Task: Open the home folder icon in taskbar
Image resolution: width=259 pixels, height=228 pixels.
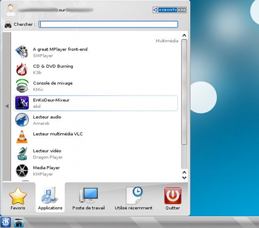Action: click(19, 223)
